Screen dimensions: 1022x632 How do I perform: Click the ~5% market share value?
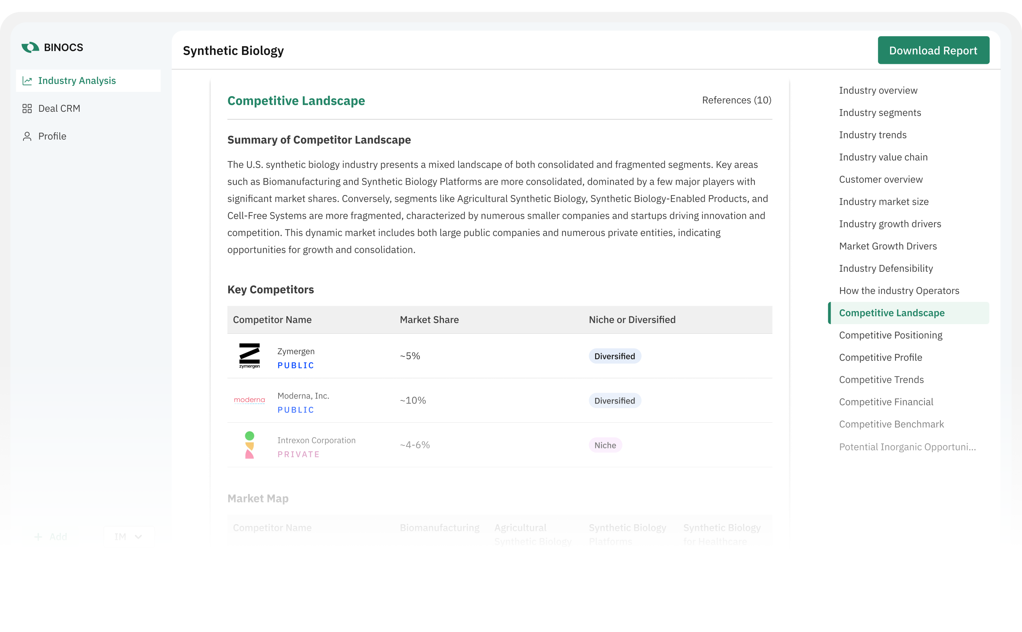[410, 356]
